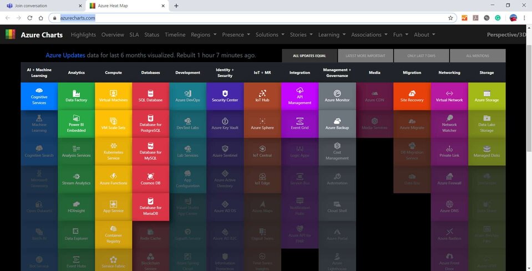Go to the browser home page
The width and height of the screenshot is (532, 271).
[40, 18]
